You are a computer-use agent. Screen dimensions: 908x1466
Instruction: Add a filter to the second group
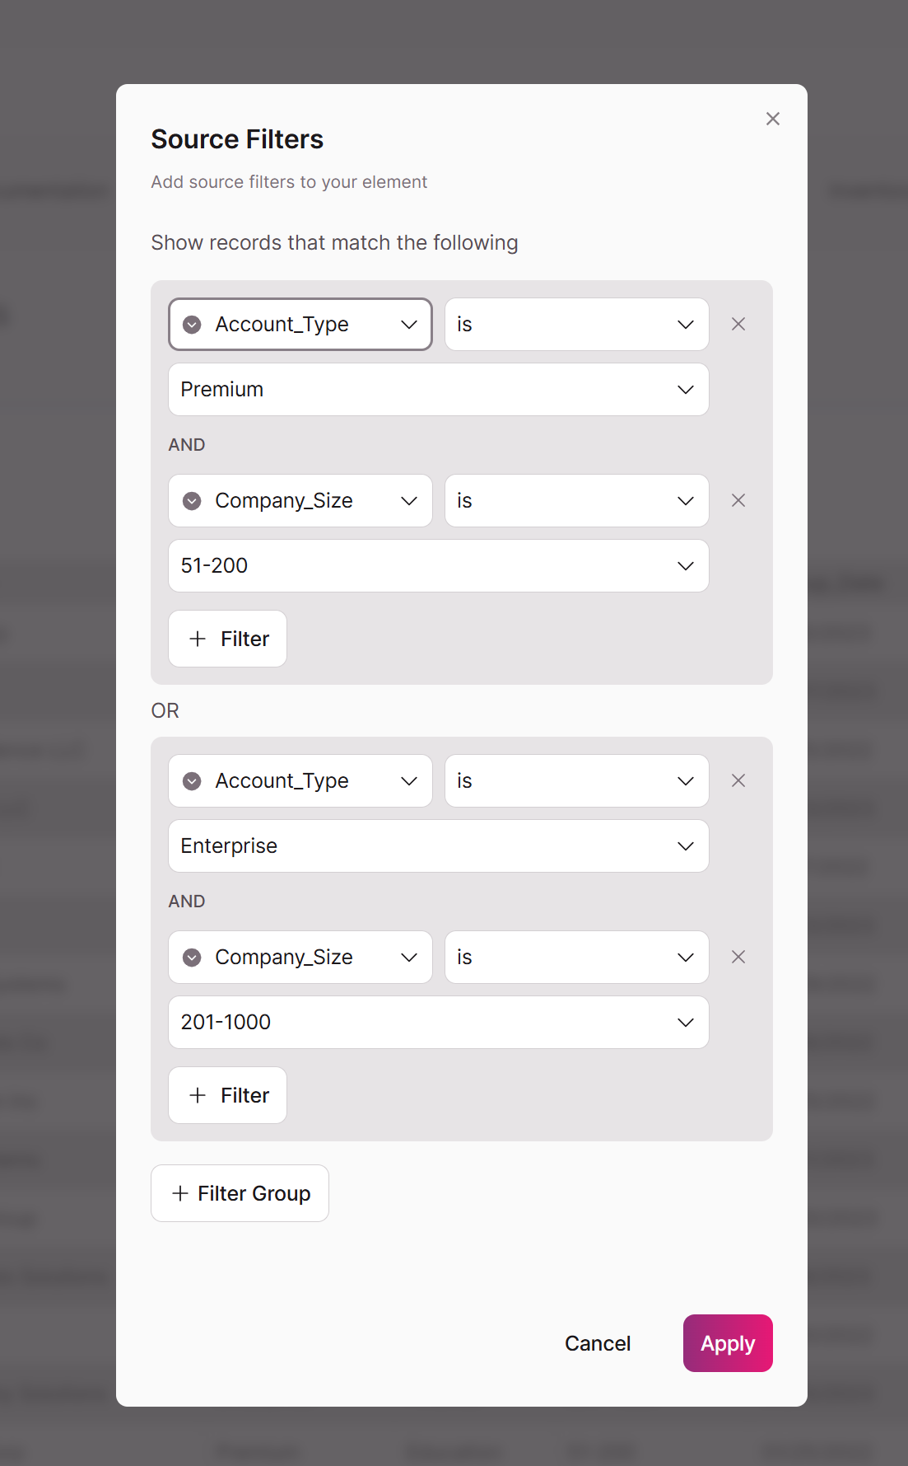228,1095
